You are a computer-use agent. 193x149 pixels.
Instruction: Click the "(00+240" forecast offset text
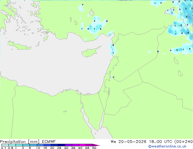(184, 142)
